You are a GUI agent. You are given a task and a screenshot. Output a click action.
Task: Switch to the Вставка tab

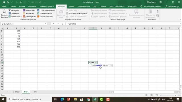22,7
